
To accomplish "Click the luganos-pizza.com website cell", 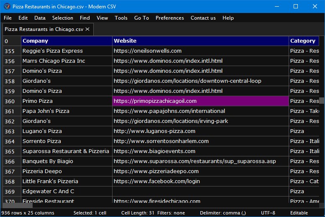I will tap(200, 131).
